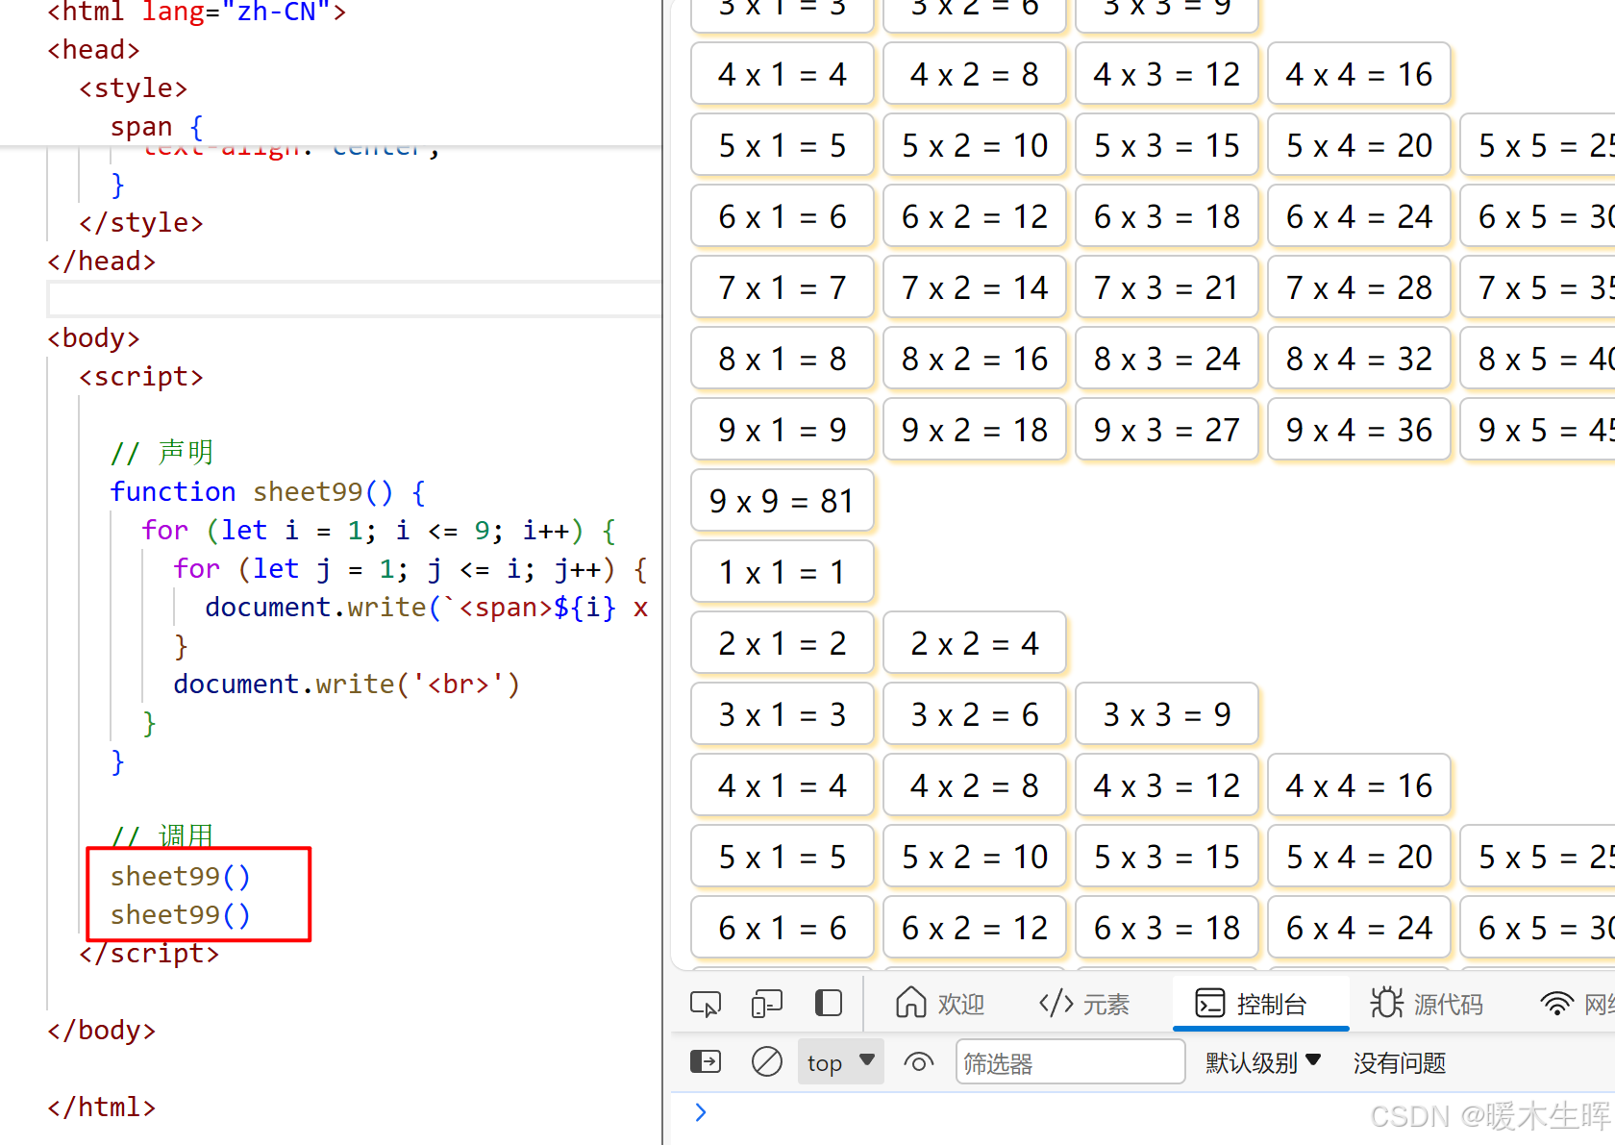1615x1145 pixels.
Task: Click the 8 x 1 = 8 cell
Action: point(783,359)
